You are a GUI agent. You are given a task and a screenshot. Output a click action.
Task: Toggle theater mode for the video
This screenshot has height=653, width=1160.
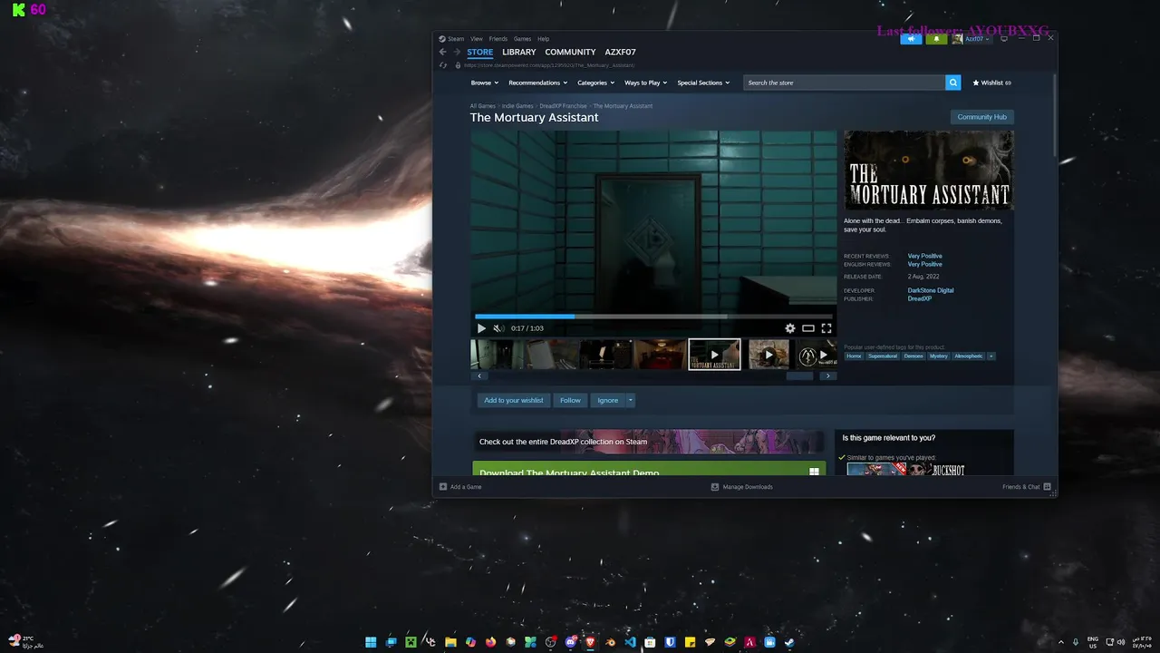[x=808, y=328]
